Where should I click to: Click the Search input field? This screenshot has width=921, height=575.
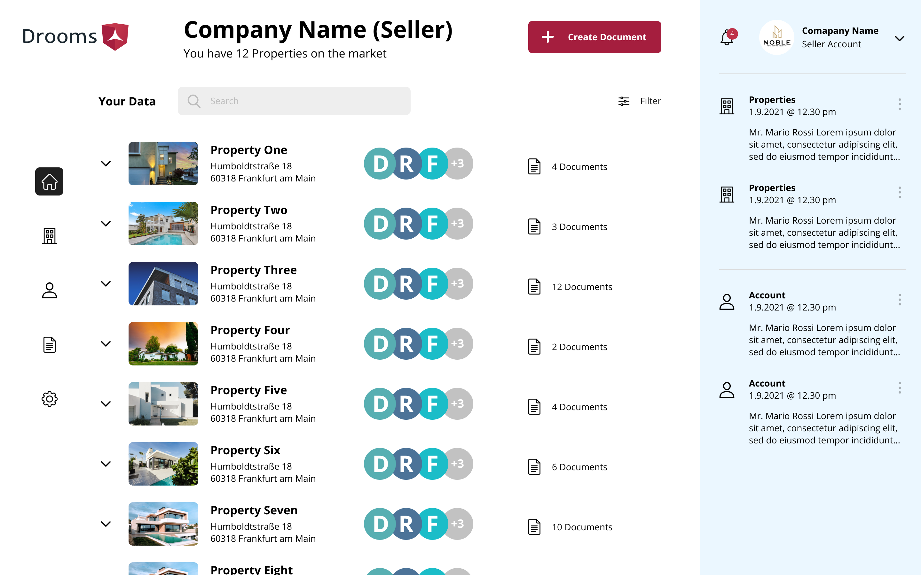pos(294,101)
